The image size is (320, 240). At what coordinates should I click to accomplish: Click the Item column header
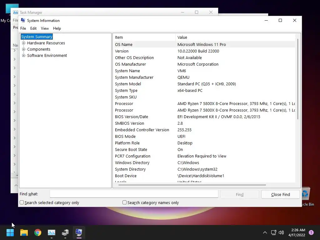click(x=144, y=37)
